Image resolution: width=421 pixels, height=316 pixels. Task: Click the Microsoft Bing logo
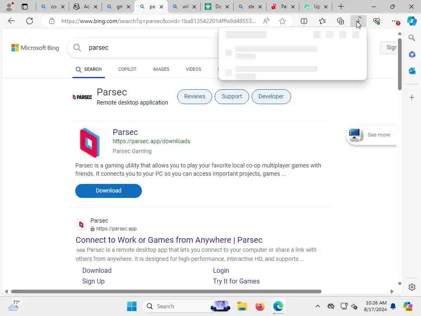(35, 48)
